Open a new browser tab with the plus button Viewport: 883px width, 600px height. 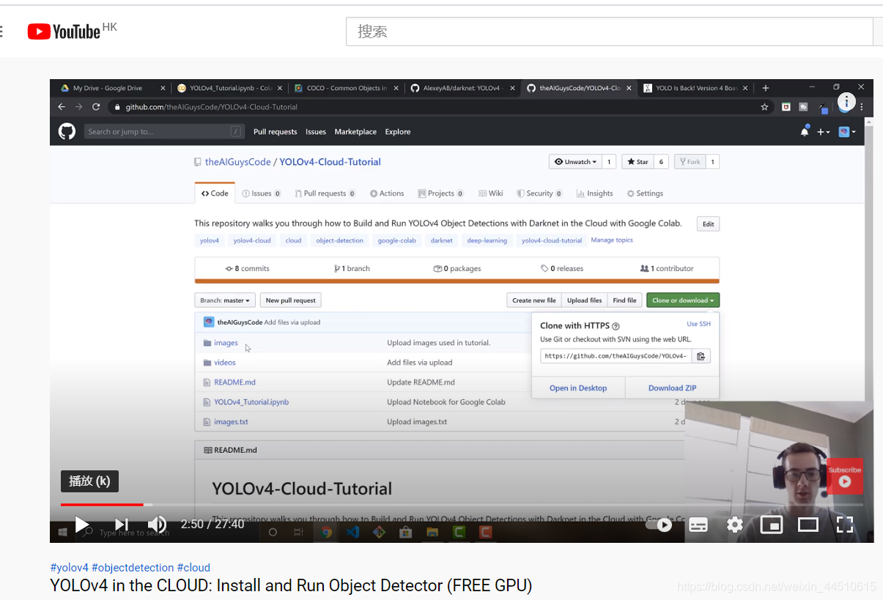click(x=766, y=88)
